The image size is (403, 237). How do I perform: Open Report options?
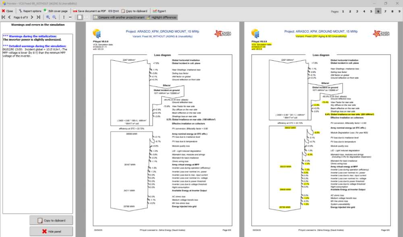[29, 11]
